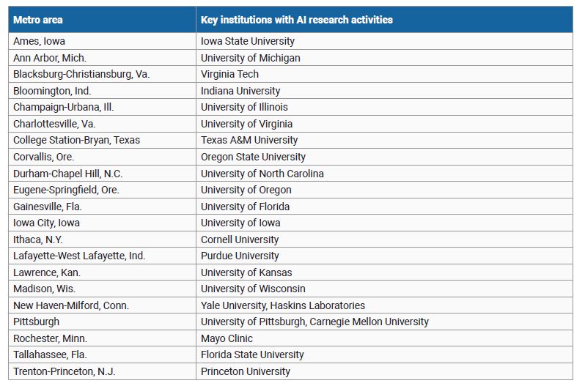
Task: Click the Mayo Clinic cell
Action: (x=227, y=338)
